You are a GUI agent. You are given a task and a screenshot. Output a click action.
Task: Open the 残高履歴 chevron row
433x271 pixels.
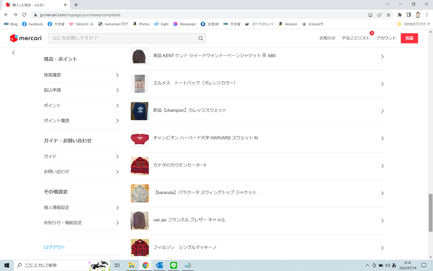(x=82, y=75)
